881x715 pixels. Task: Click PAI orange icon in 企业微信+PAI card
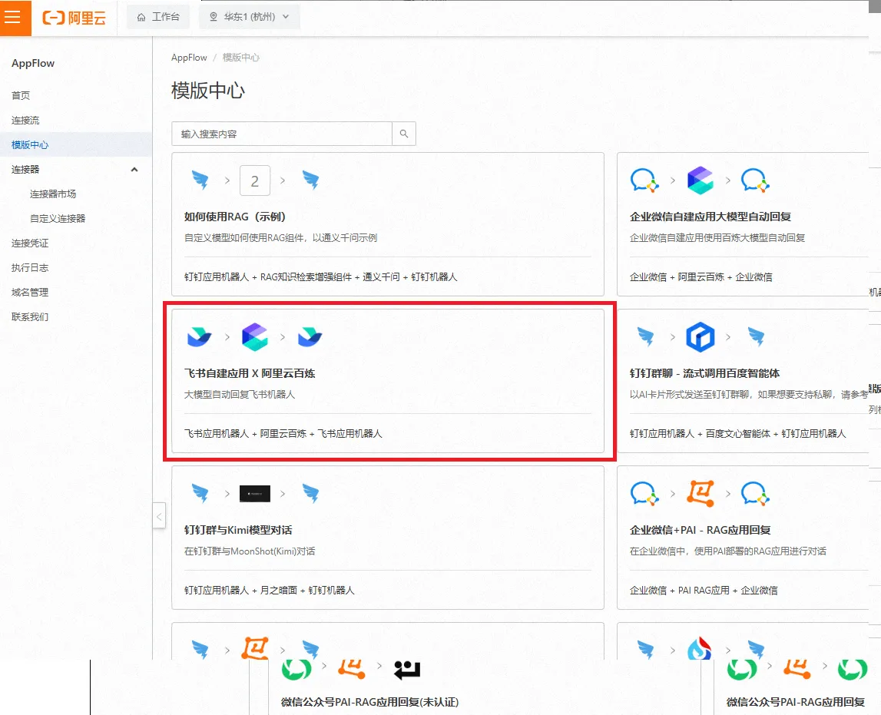point(700,494)
